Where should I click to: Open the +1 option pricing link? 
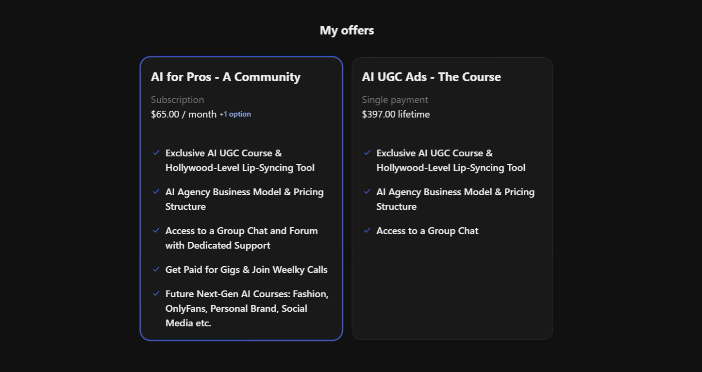[235, 114]
